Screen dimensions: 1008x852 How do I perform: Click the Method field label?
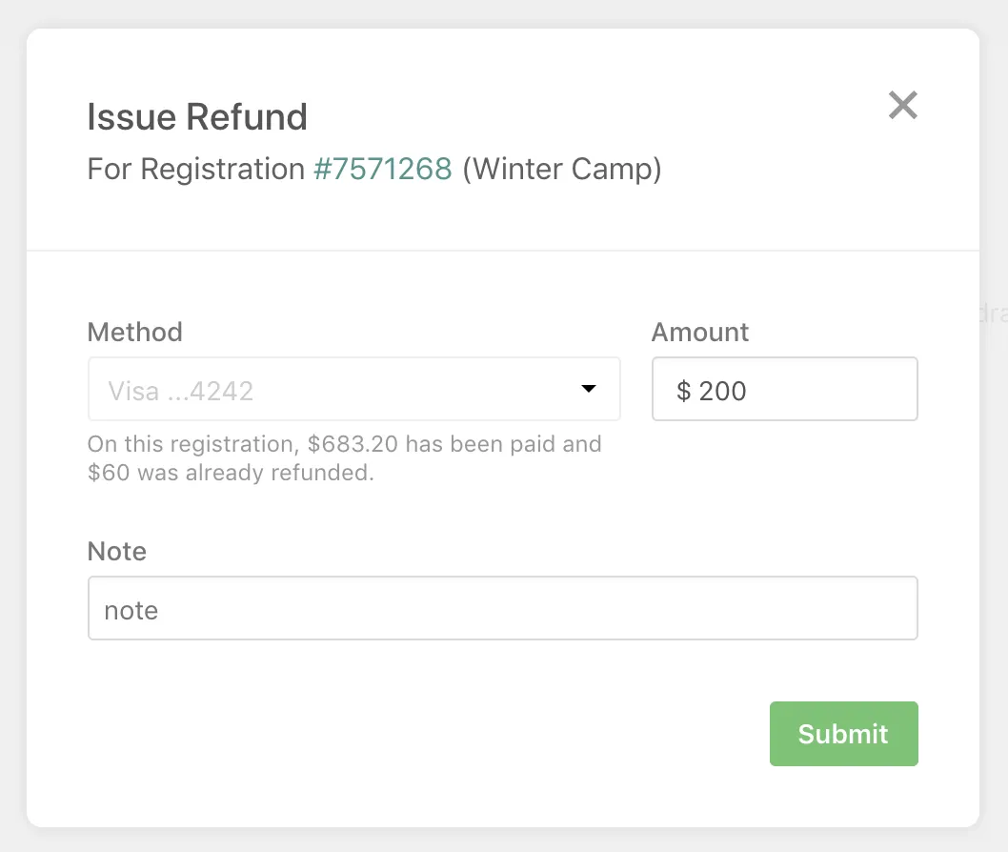134,332
